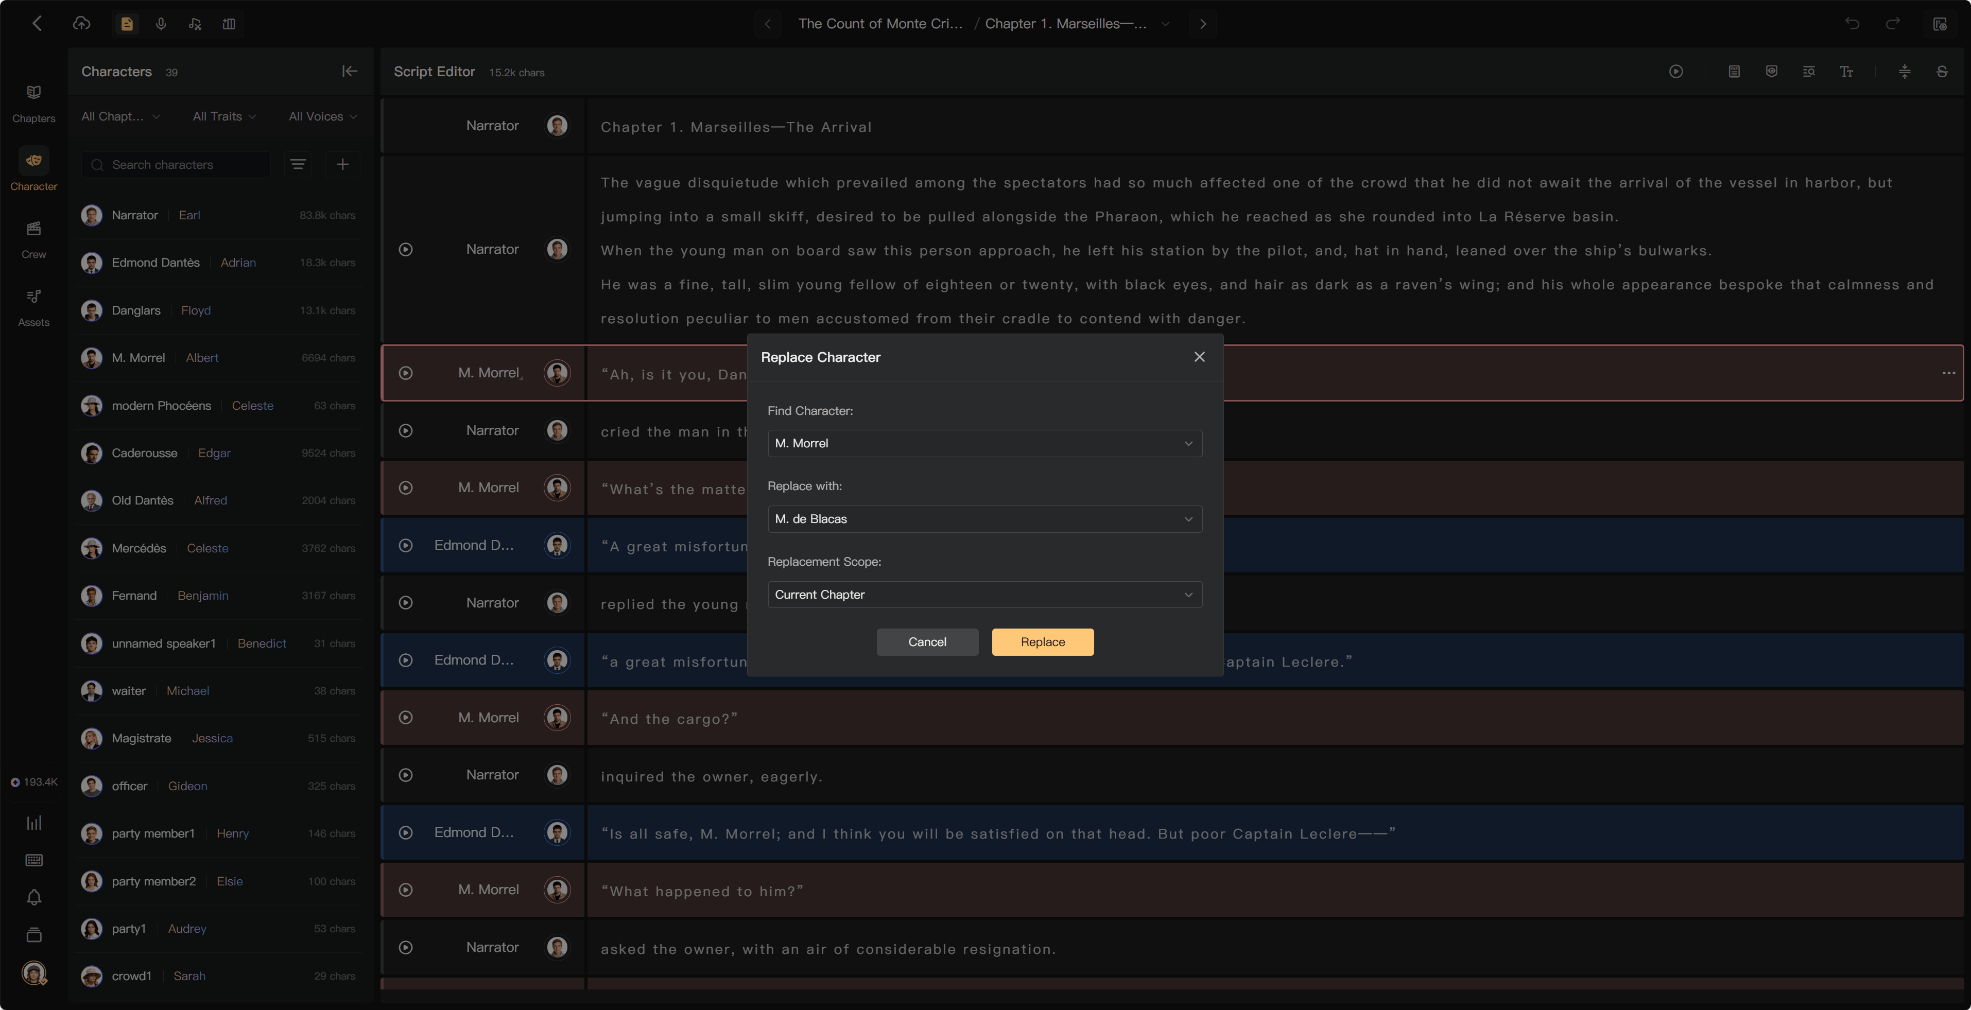
Task: Open the chapter title dropdown chevron
Action: 1165,24
